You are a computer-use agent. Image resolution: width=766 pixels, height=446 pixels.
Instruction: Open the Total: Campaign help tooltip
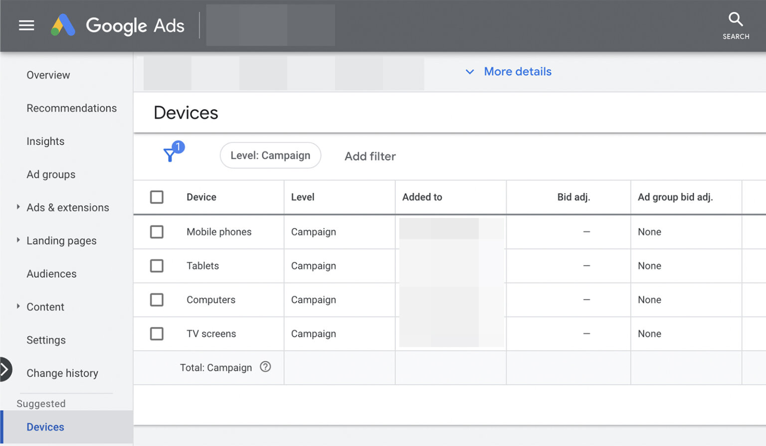pos(265,367)
